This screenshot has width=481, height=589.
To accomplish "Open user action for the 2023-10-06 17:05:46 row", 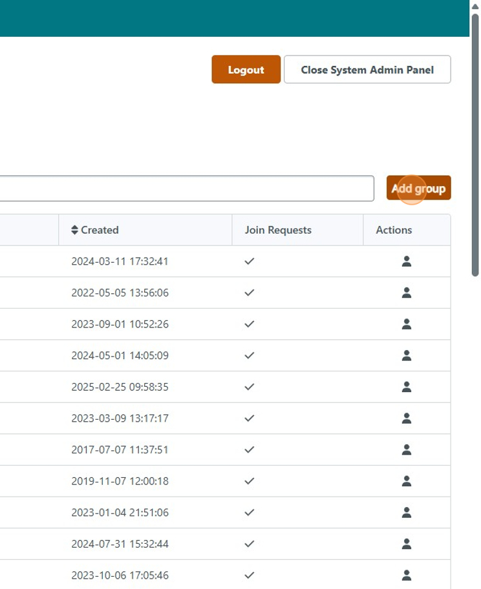I will [407, 575].
